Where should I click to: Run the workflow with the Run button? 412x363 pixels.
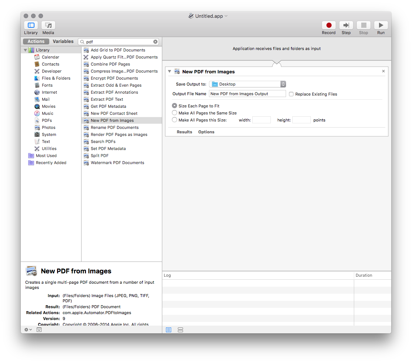[x=381, y=25]
